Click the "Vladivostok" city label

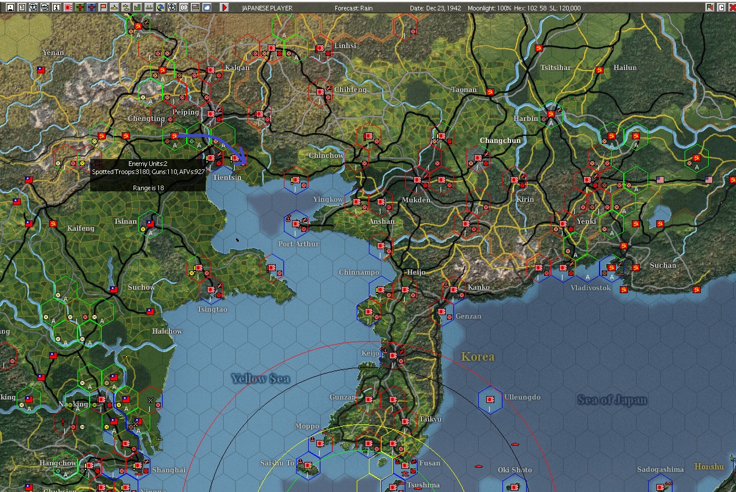pyautogui.click(x=590, y=288)
